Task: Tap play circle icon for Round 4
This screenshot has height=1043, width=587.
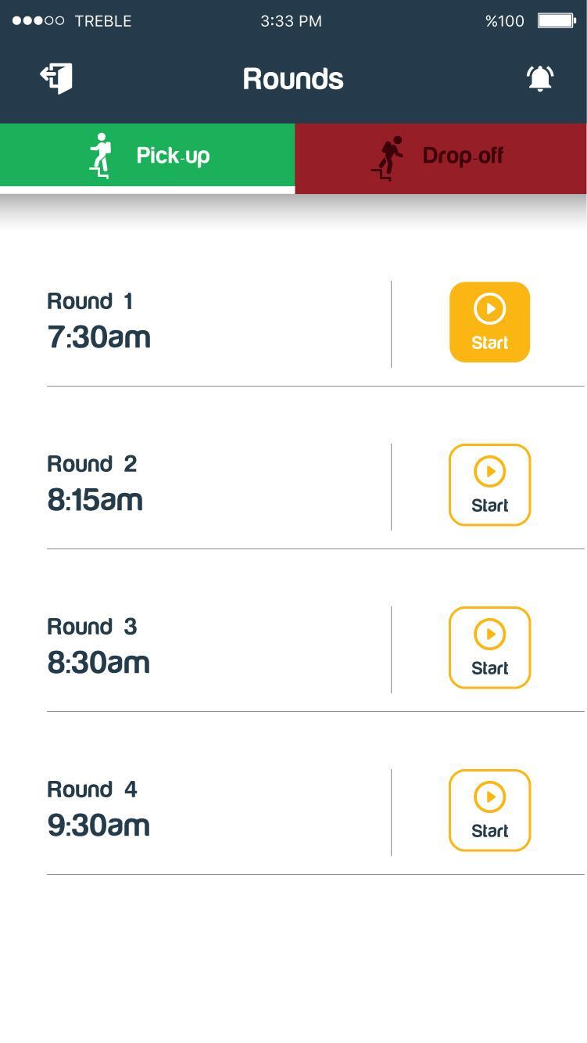Action: [x=490, y=797]
